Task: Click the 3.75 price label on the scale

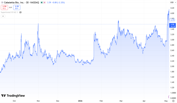Action: [172, 20]
